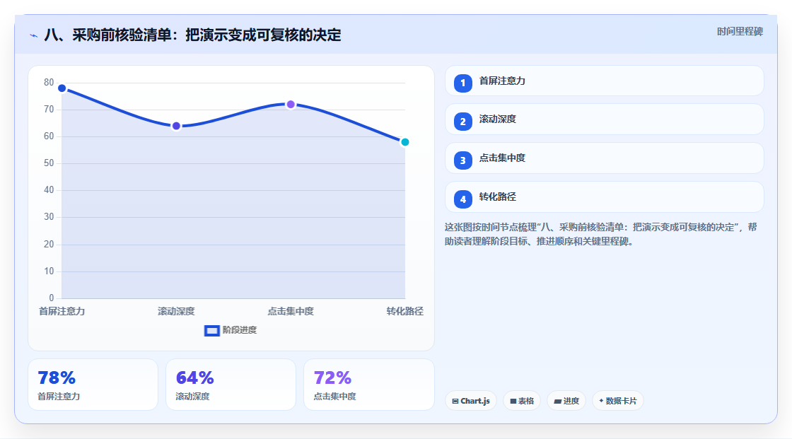Click the 表格 tag chip
The width and height of the screenshot is (792, 439).
522,401
